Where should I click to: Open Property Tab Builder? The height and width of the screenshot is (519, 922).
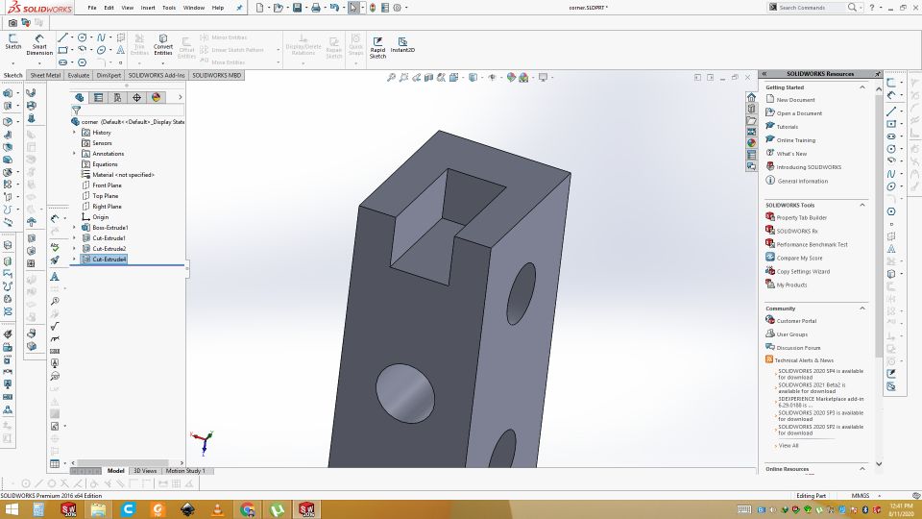click(x=801, y=218)
